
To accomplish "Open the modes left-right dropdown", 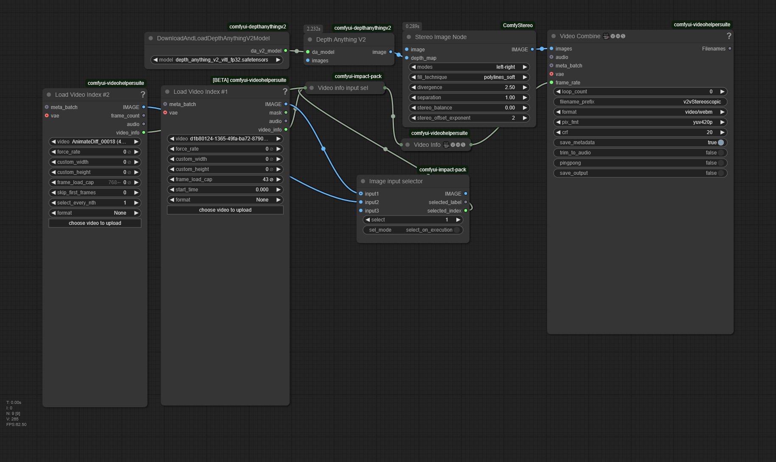I will pyautogui.click(x=469, y=67).
